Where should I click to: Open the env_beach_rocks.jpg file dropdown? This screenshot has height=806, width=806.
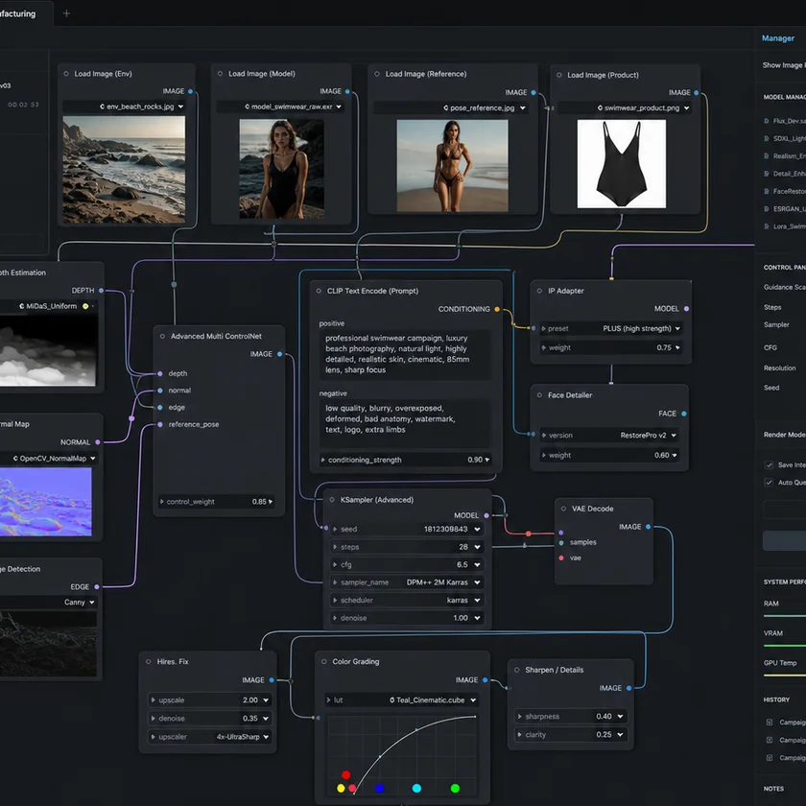[x=124, y=107]
